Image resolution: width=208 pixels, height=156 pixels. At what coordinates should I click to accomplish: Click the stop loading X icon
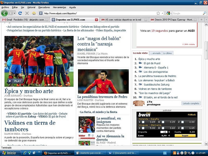click(27, 13)
